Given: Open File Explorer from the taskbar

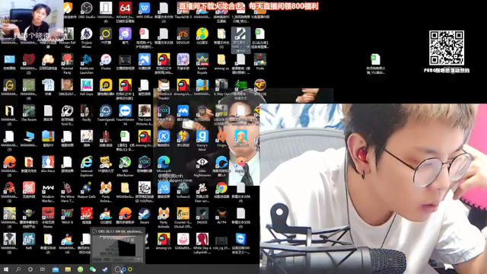Looking at the screenshot, I should pos(68,269).
